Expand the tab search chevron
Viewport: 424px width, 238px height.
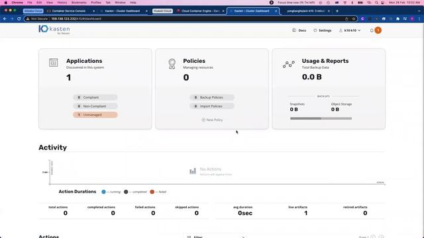coord(419,11)
